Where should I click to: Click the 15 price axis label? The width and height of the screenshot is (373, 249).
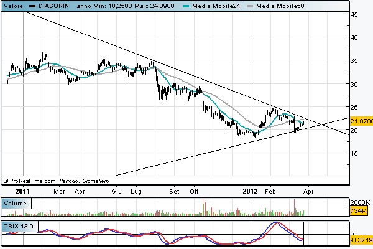354,154
